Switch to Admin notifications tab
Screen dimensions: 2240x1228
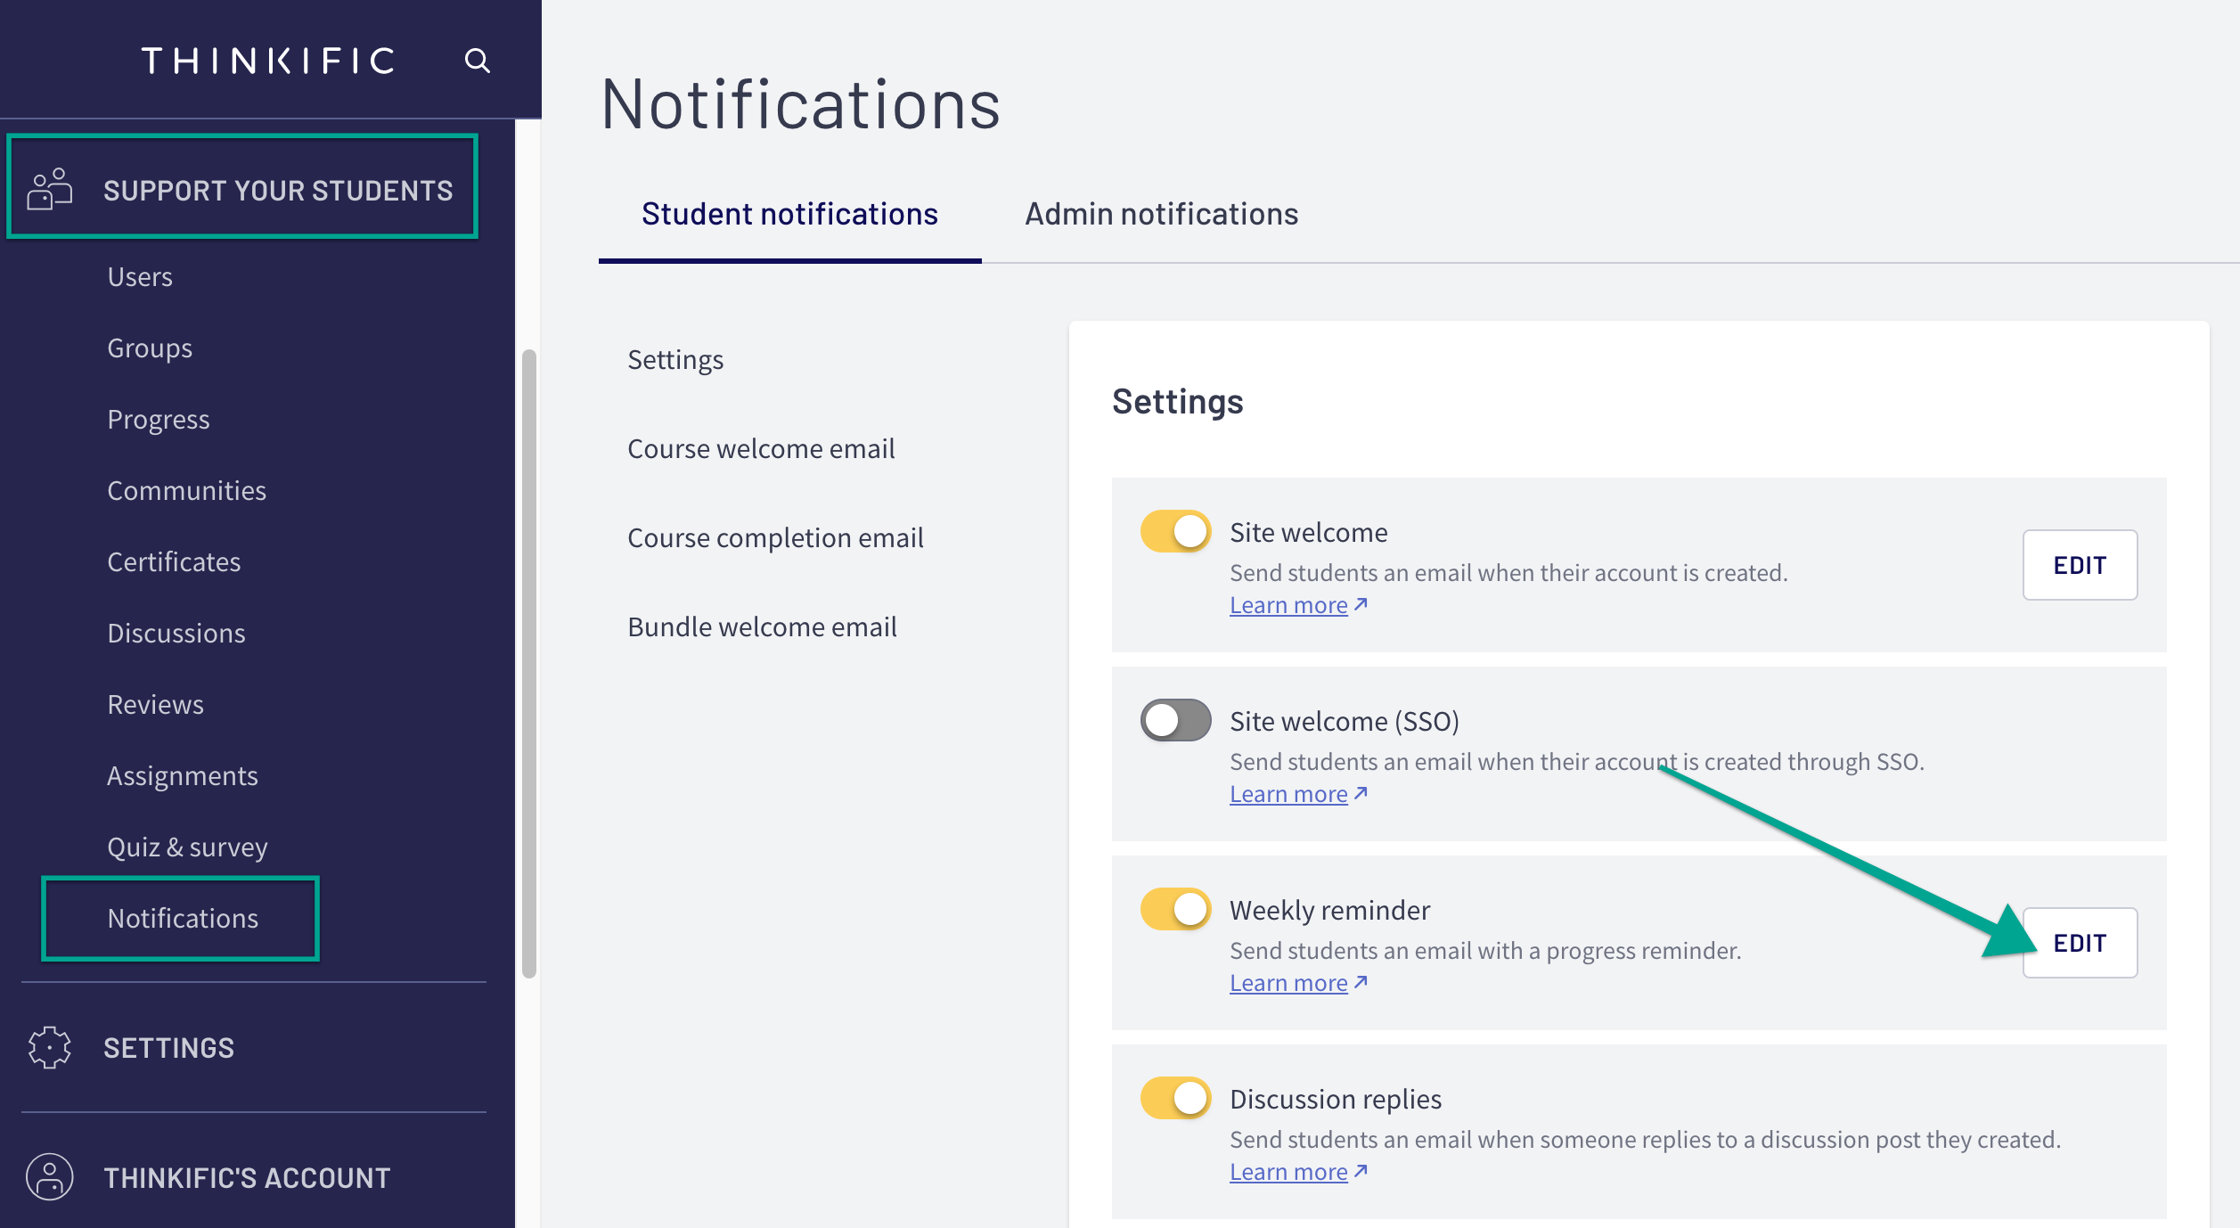(x=1161, y=214)
